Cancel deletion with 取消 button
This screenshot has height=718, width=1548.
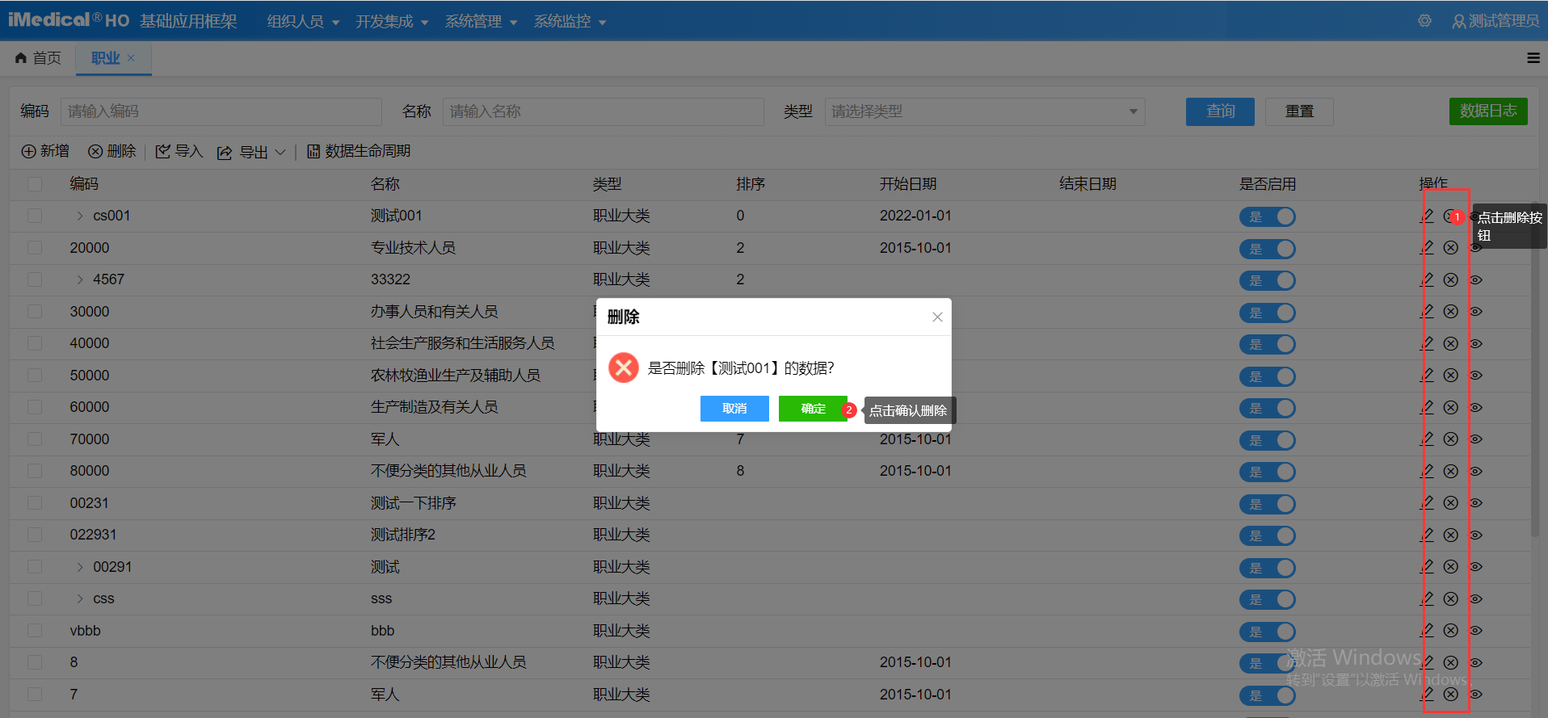734,409
